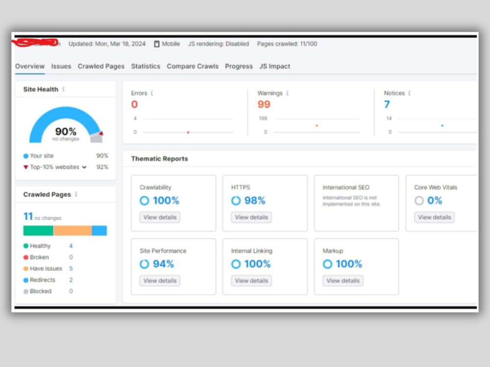Expand the Top-10% websites dropdown
The width and height of the screenshot is (490, 367).
(84, 167)
